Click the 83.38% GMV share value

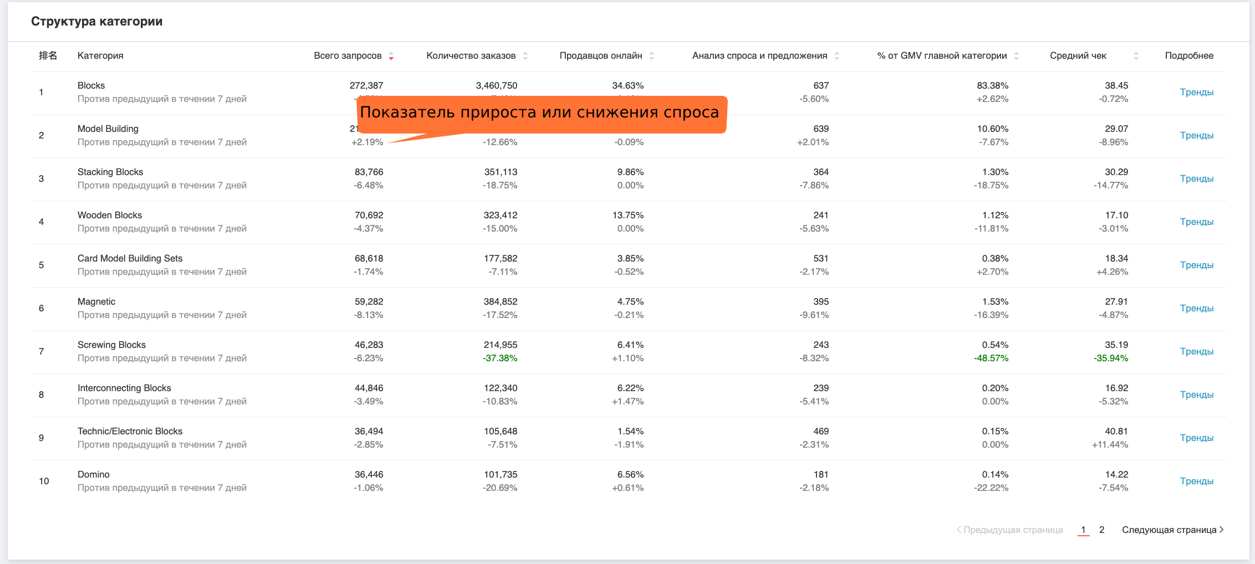pyautogui.click(x=993, y=85)
